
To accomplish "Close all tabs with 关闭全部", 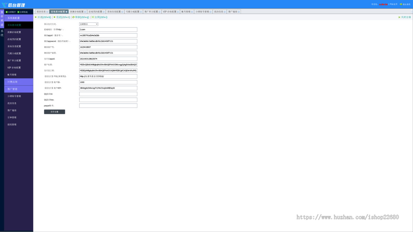I will pos(405,17).
